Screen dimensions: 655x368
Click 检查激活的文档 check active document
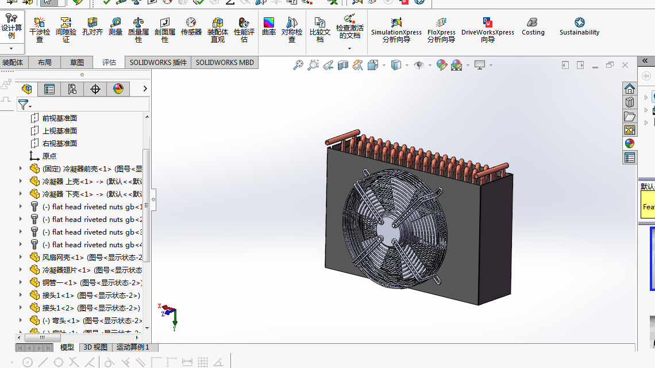point(350,27)
